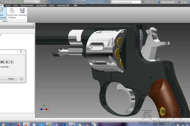The image size is (190, 126).
Task: Click the Save icon in quick access toolbar
Action: pos(2,2)
